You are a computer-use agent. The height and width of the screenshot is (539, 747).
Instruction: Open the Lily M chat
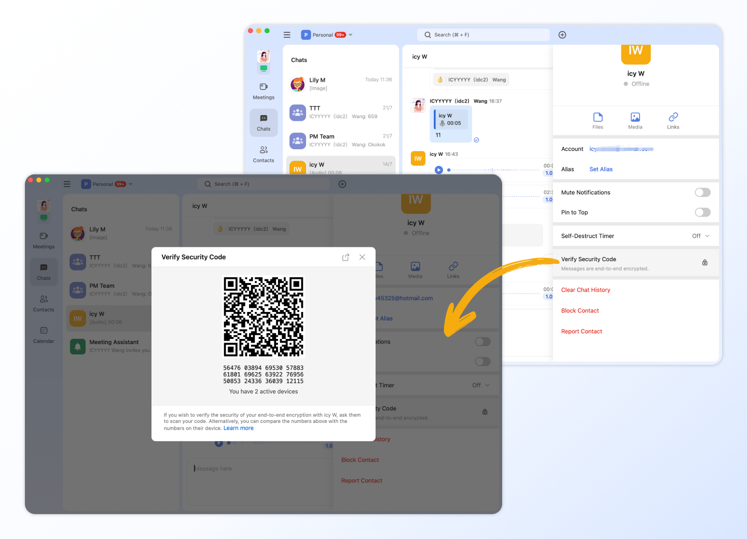[340, 84]
